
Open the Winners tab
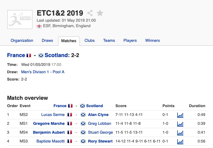pyautogui.click(x=152, y=41)
